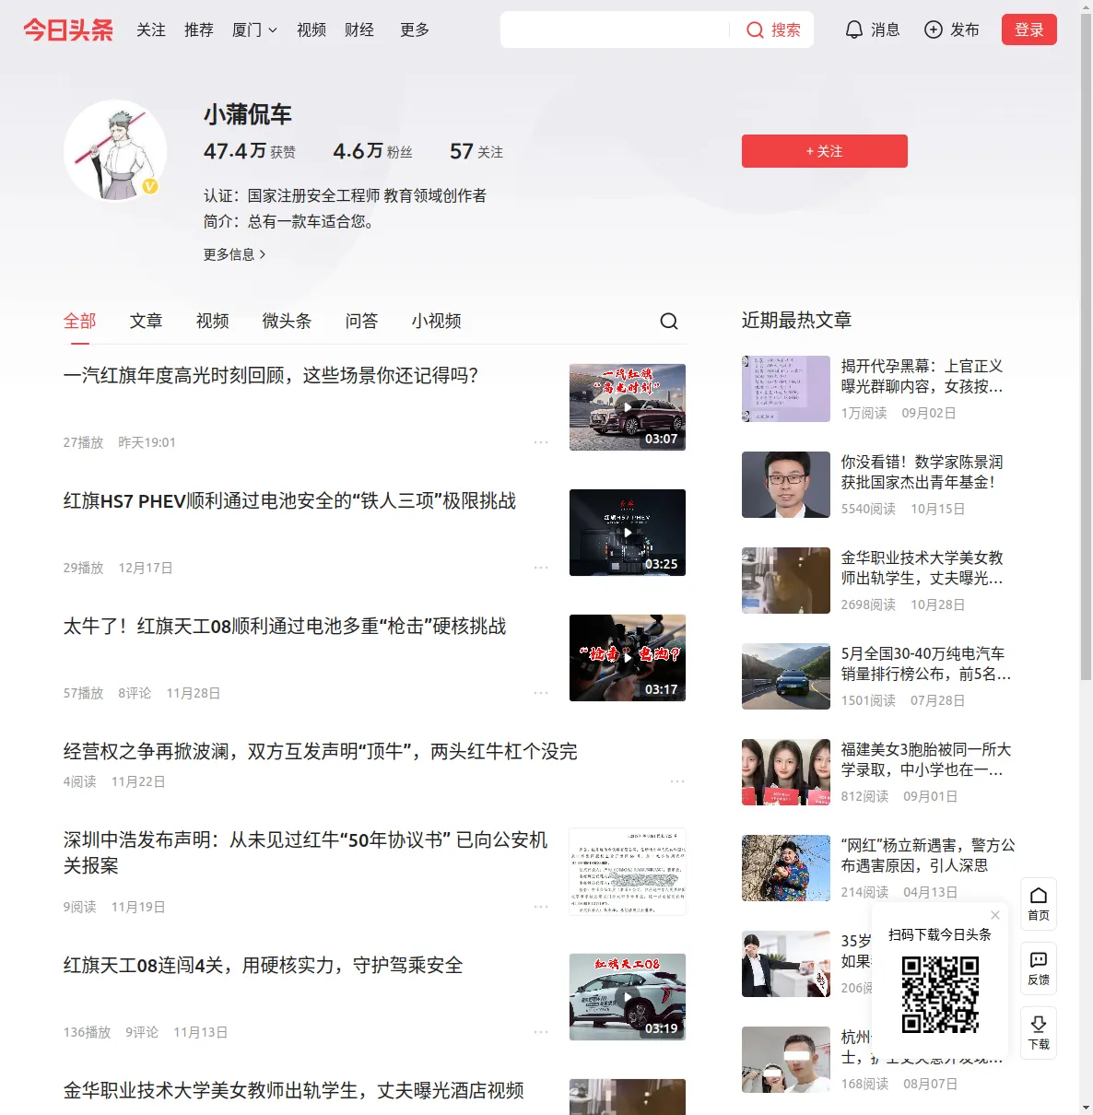Open 金华职业技术大学美女教师 feed title
Screen dimensions: 1093x1115
[294, 1091]
